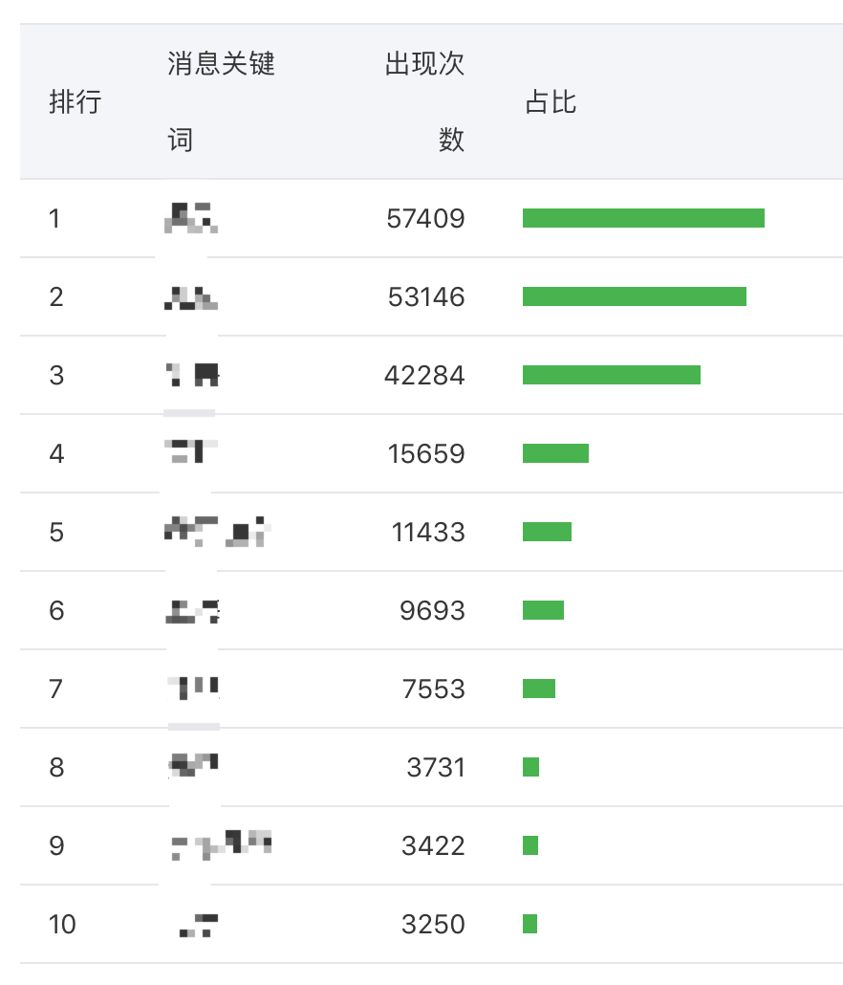Select the short green bar for rank 10

530,924
